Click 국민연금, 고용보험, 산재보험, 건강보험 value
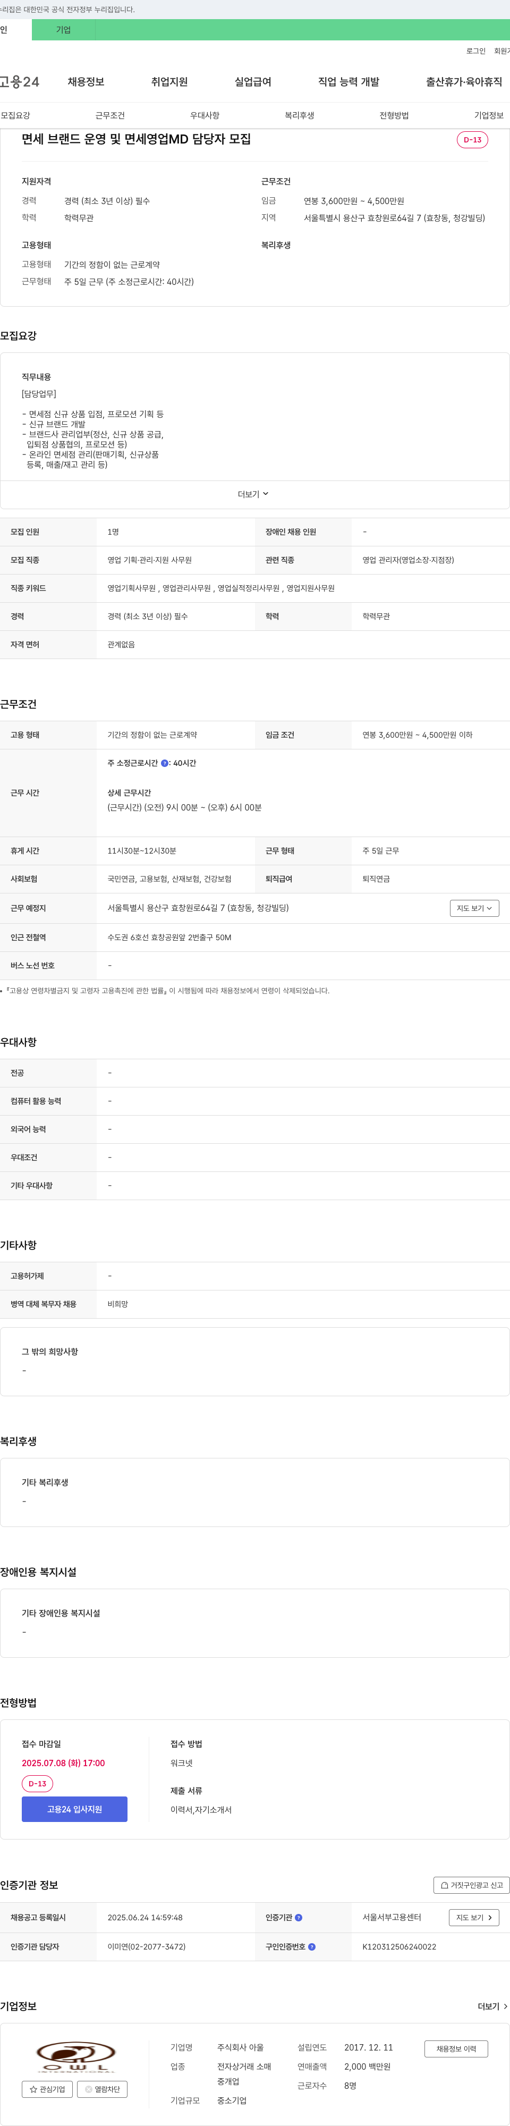 [x=169, y=879]
